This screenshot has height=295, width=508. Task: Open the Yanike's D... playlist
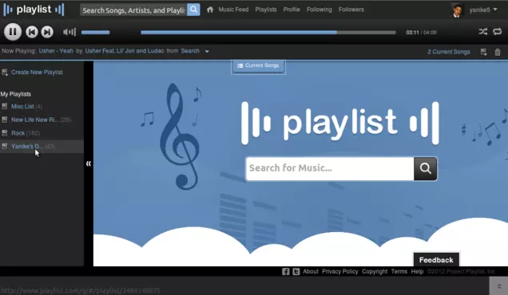27,147
